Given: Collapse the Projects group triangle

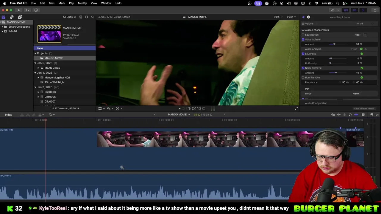Looking at the screenshot, I should coord(35,53).
